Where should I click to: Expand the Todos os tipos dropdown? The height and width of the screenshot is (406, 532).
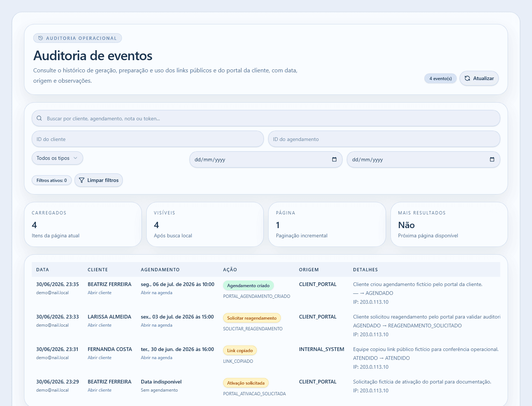point(57,158)
